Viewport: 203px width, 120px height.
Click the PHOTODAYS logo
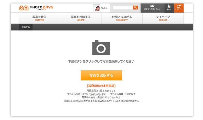36,8
